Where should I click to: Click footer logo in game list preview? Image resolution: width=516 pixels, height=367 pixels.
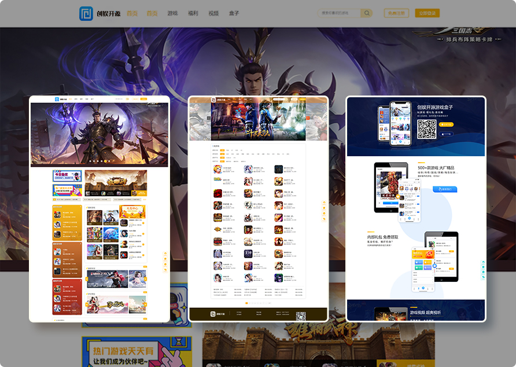pos(218,314)
